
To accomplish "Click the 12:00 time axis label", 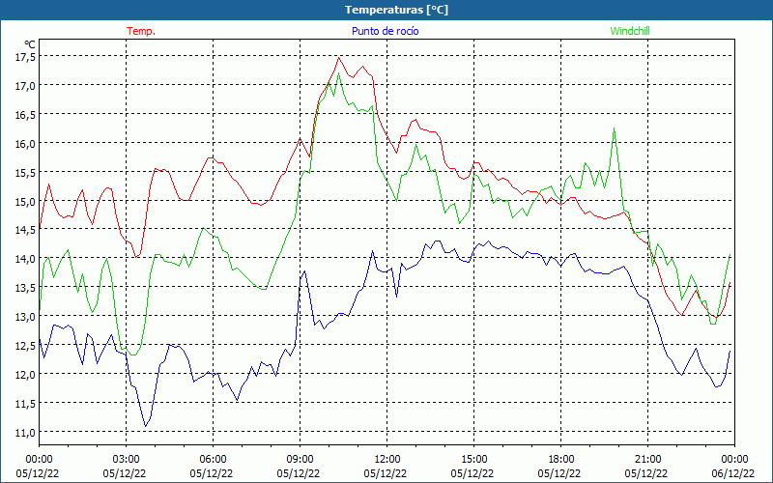I will coord(387,459).
